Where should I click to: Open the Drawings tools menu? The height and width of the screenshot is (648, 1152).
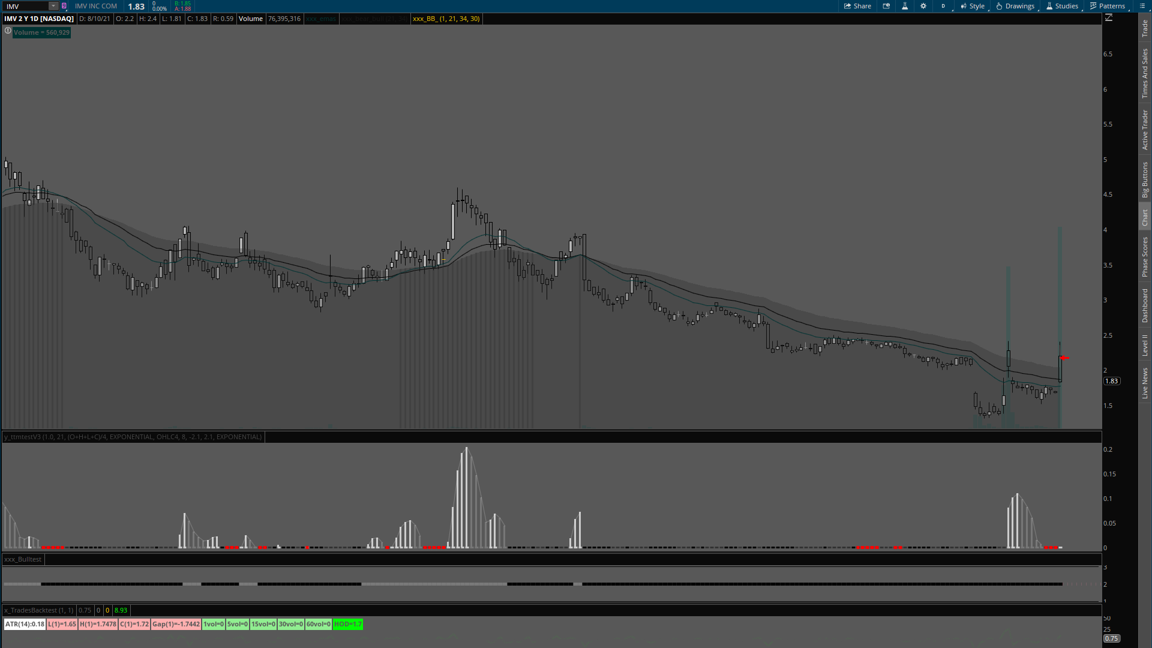(1015, 6)
